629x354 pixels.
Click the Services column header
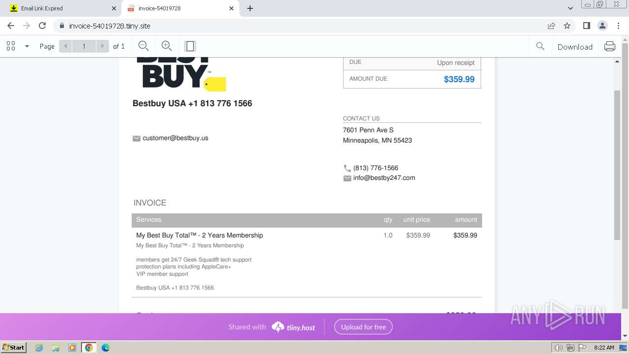coord(149,220)
